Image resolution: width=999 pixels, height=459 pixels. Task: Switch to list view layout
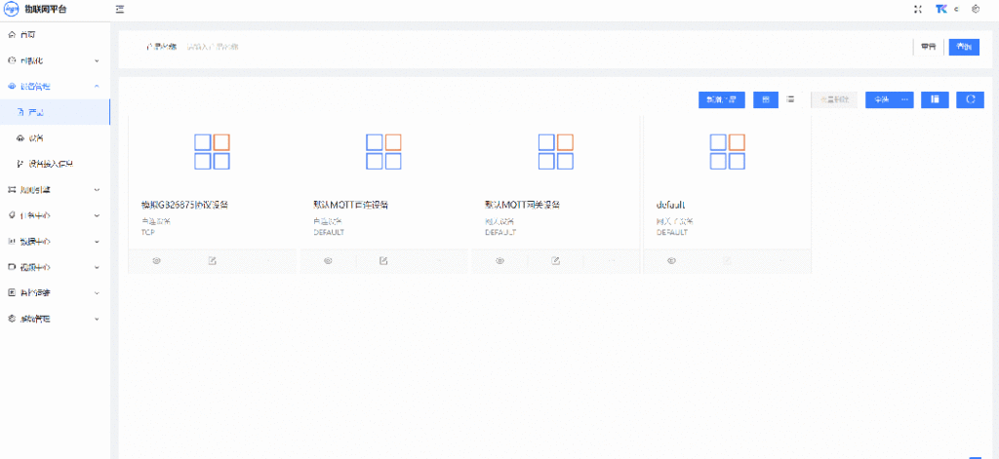pos(790,100)
